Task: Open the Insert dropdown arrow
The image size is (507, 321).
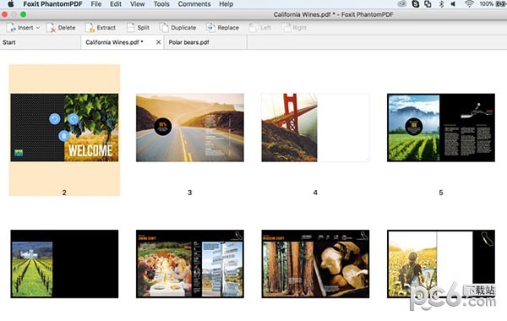Action: pyautogui.click(x=38, y=28)
